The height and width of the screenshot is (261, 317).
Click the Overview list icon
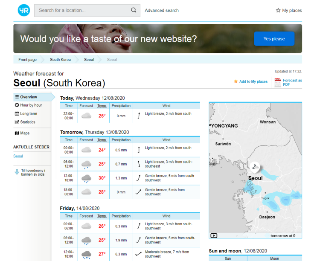(17, 97)
